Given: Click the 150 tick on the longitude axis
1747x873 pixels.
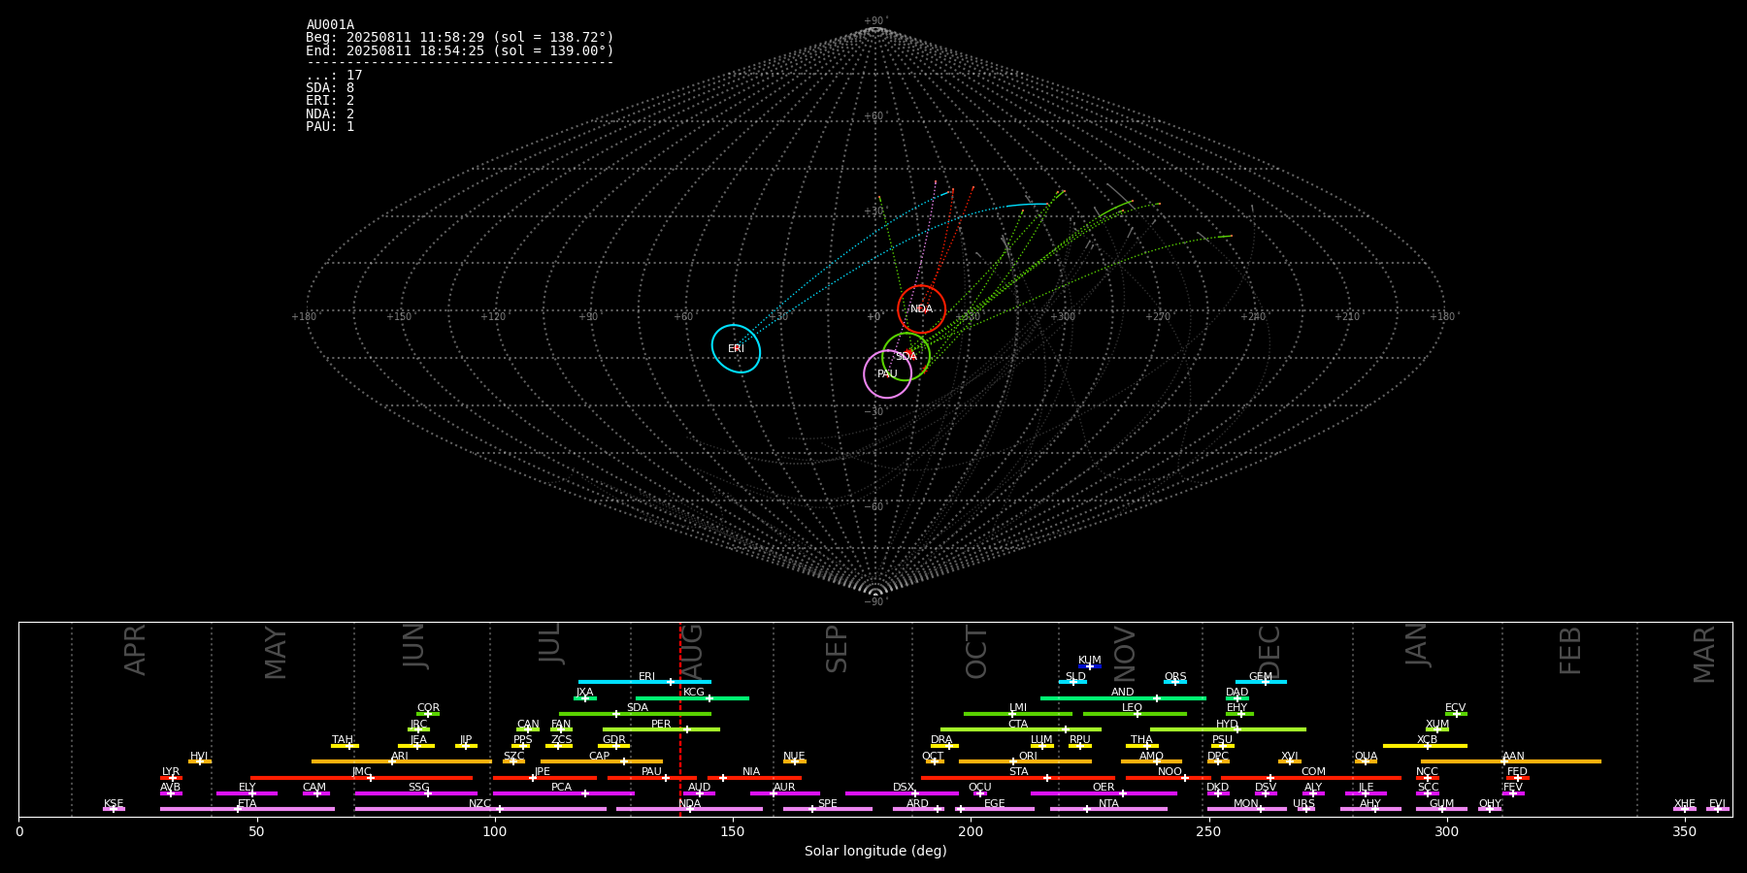Looking at the screenshot, I should tap(733, 831).
